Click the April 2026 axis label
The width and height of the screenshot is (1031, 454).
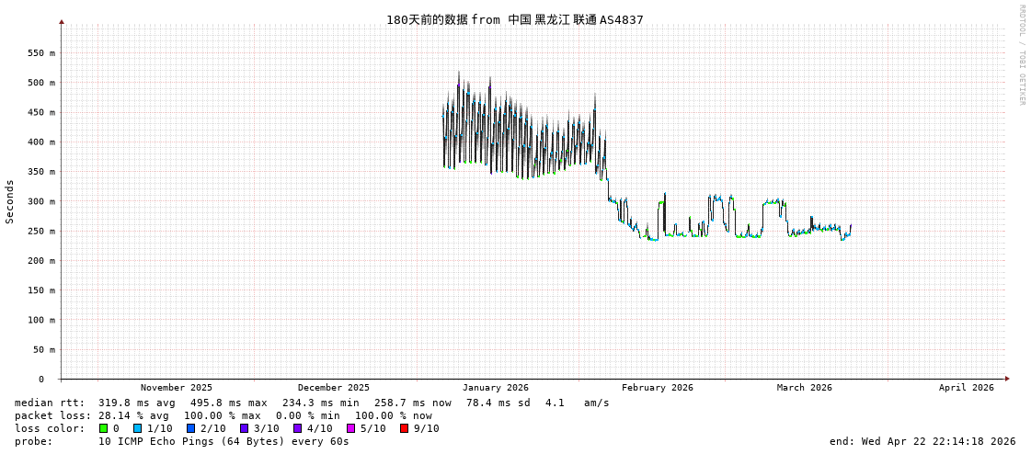[966, 388]
